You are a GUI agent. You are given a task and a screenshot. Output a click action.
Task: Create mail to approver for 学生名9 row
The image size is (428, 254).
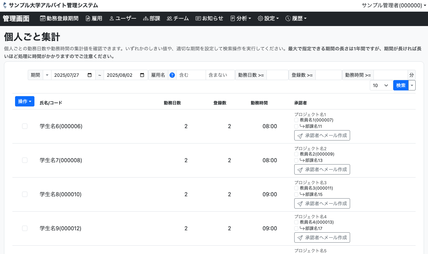(322, 237)
